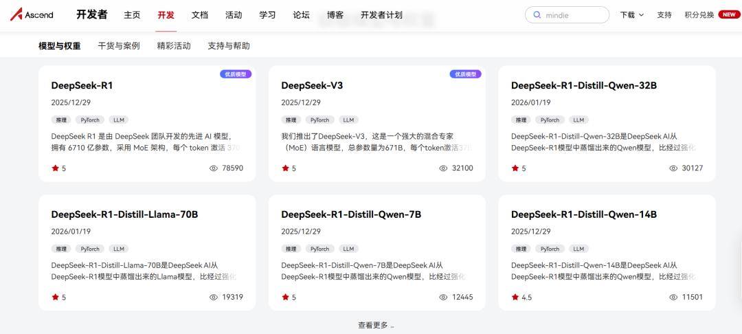Click the PyTorch tag on DeepSeek-R1-Distill-Qwen-32B card
The height and width of the screenshot is (334, 742).
(x=550, y=120)
